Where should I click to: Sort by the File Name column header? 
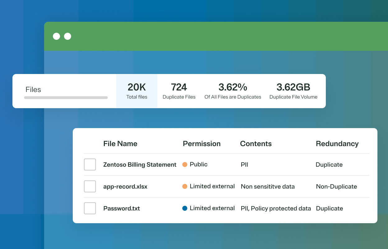click(120, 144)
